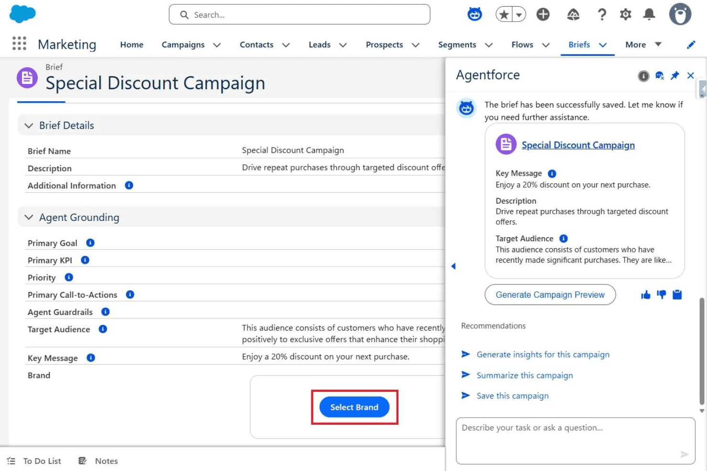The image size is (707, 471).
Task: Open Agentforce from the header icon
Action: [474, 14]
